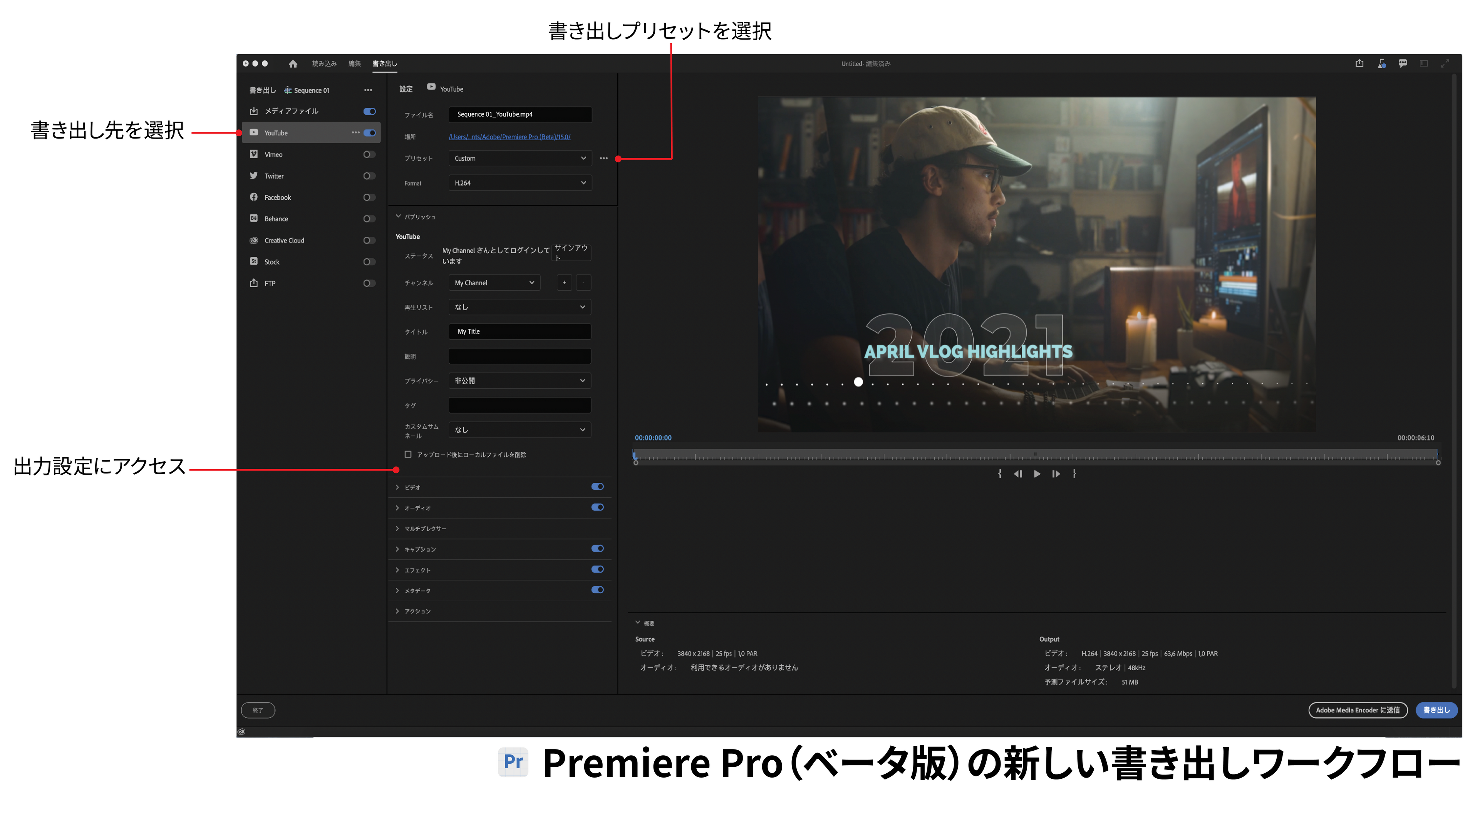Check the delete local file after upload box
Viewport: 1480px width, 818px height.
click(x=408, y=454)
